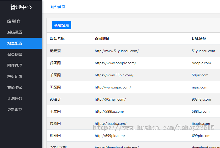Click 更新缓存 in sidebar

[x=21, y=110]
